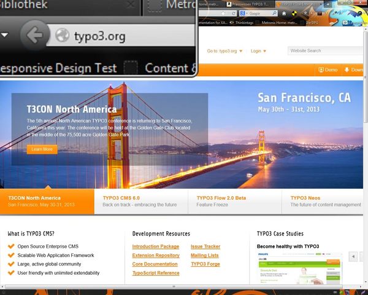Click the 'San Francisco, CA' banner heading
This screenshot has height=295, width=368.
click(x=304, y=98)
